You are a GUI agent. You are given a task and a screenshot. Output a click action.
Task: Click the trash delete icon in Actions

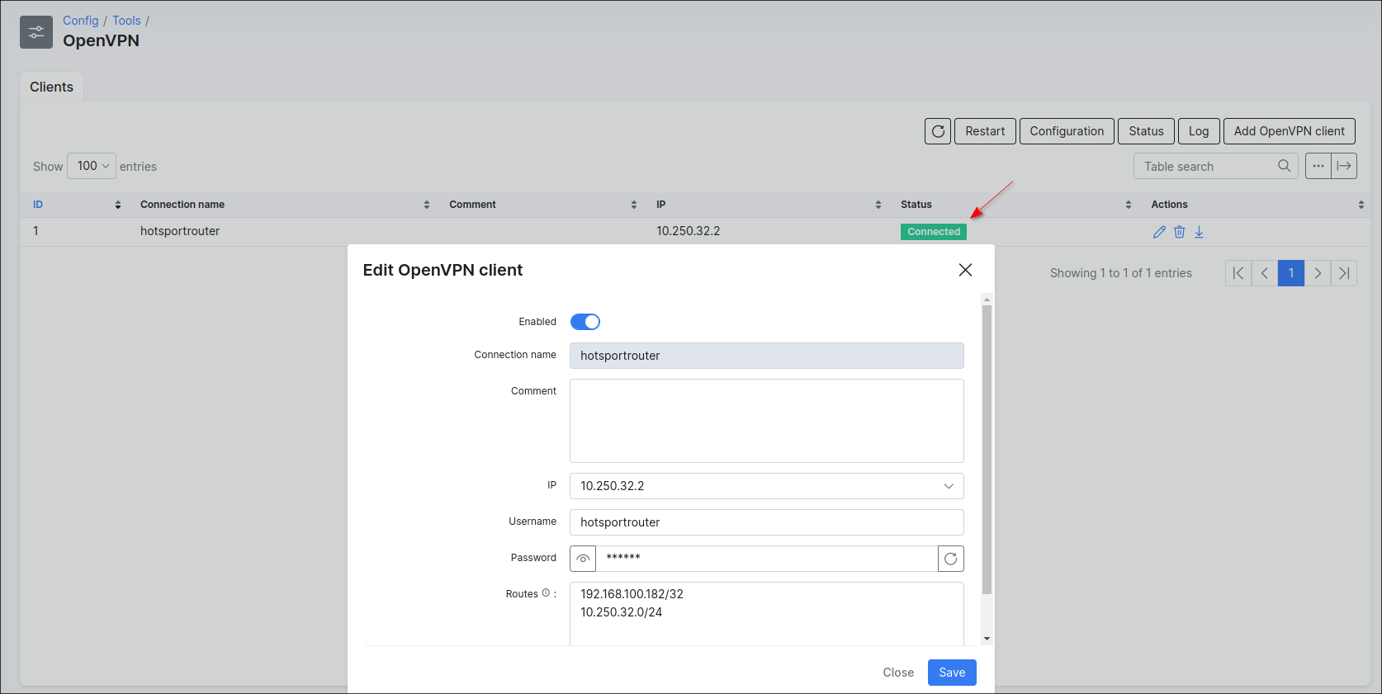[1179, 232]
